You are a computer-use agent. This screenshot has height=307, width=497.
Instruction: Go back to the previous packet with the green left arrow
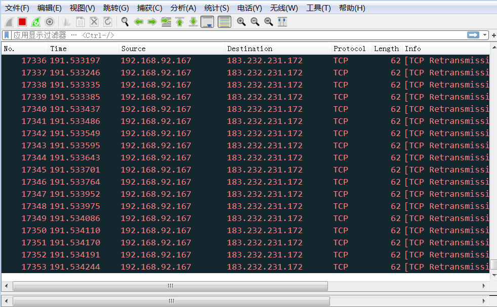[139, 22]
